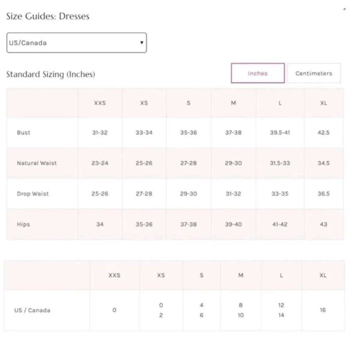Open the US/Canada region dropdown

coord(76,43)
